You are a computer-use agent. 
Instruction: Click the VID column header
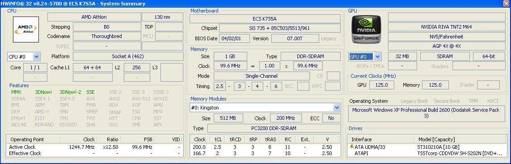(169, 139)
